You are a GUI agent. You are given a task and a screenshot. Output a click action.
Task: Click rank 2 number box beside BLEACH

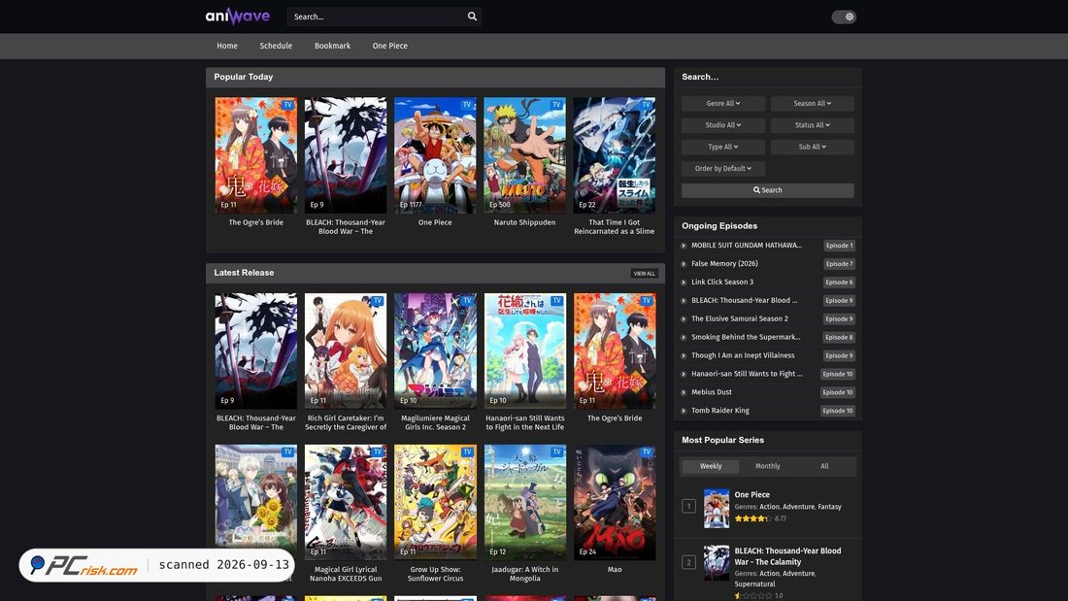pyautogui.click(x=688, y=562)
